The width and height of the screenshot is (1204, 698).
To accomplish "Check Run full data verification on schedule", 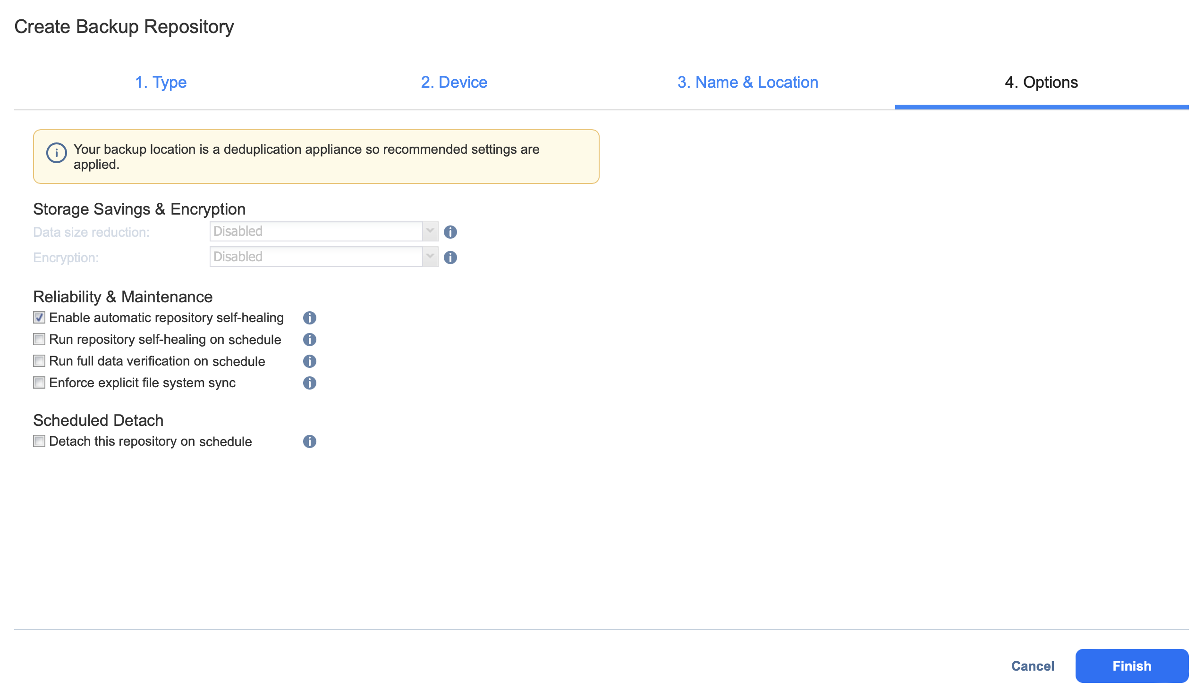I will pos(39,361).
